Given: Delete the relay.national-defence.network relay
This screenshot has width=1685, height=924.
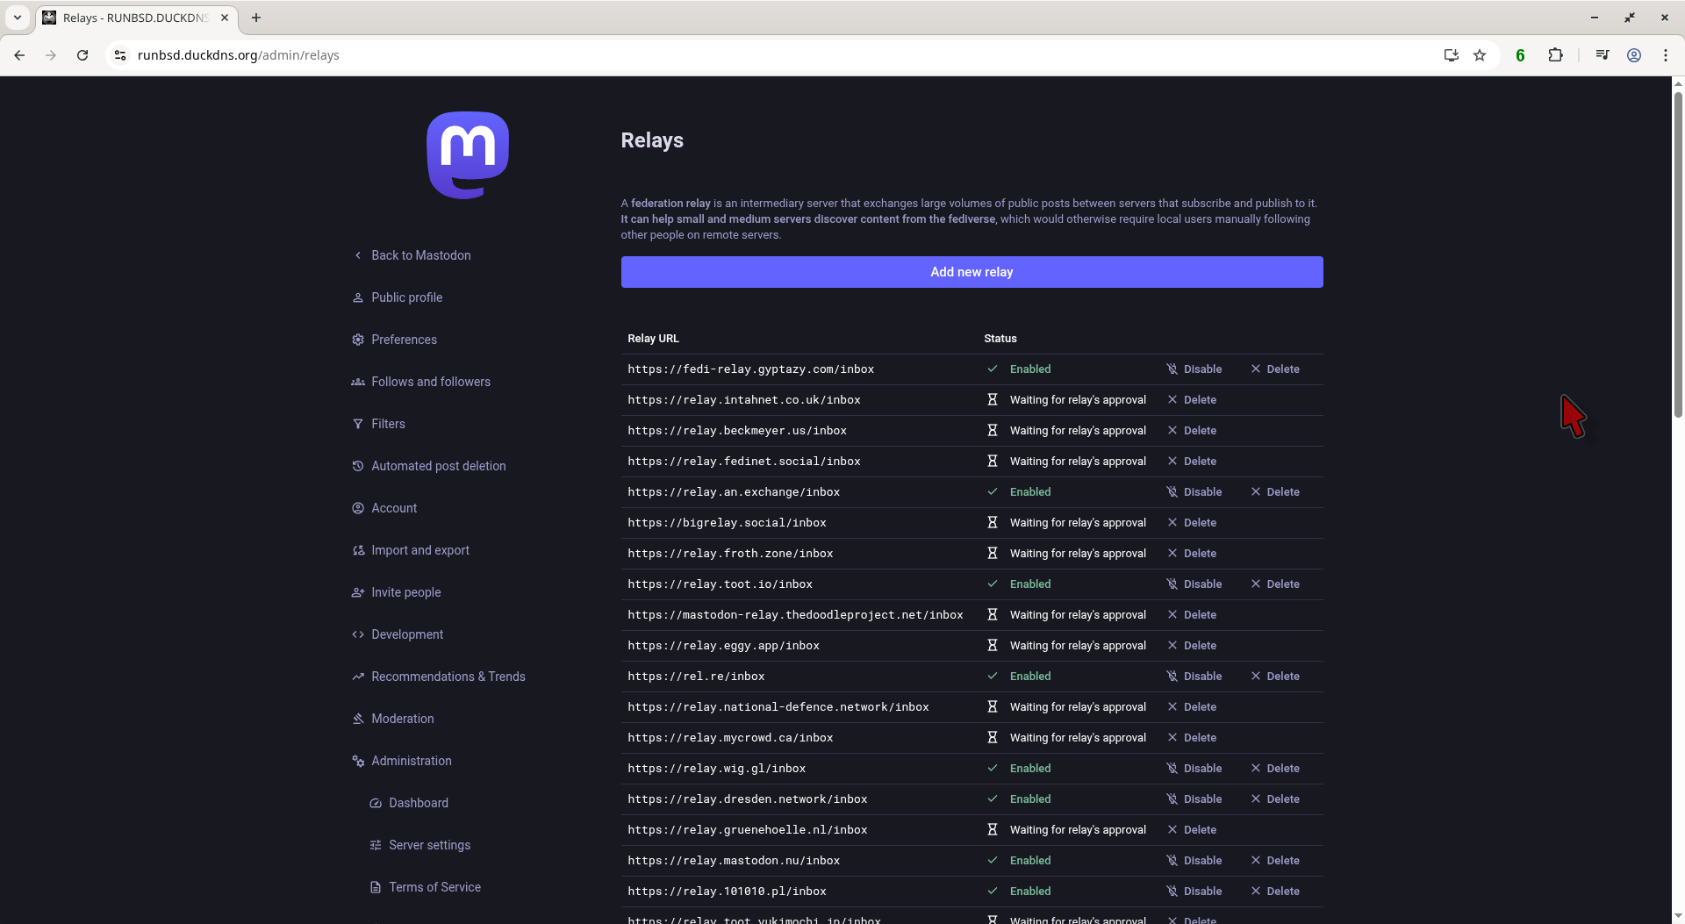Looking at the screenshot, I should click(x=1192, y=707).
